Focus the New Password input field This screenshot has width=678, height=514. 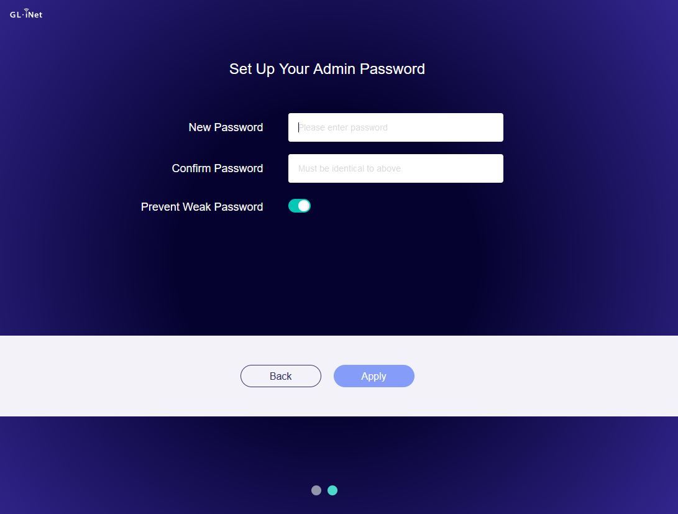[x=396, y=127]
